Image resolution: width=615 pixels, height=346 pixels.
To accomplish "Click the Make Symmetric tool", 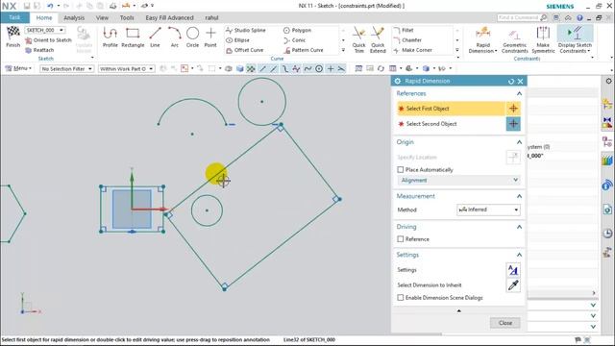I will 543,40.
